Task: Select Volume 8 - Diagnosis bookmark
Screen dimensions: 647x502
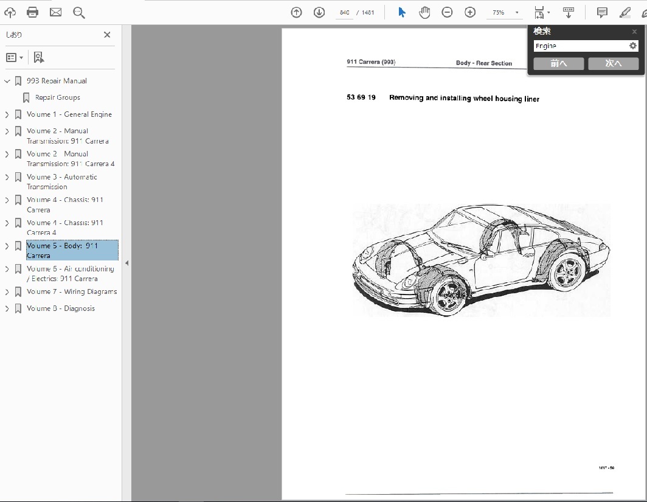Action: [x=61, y=309]
